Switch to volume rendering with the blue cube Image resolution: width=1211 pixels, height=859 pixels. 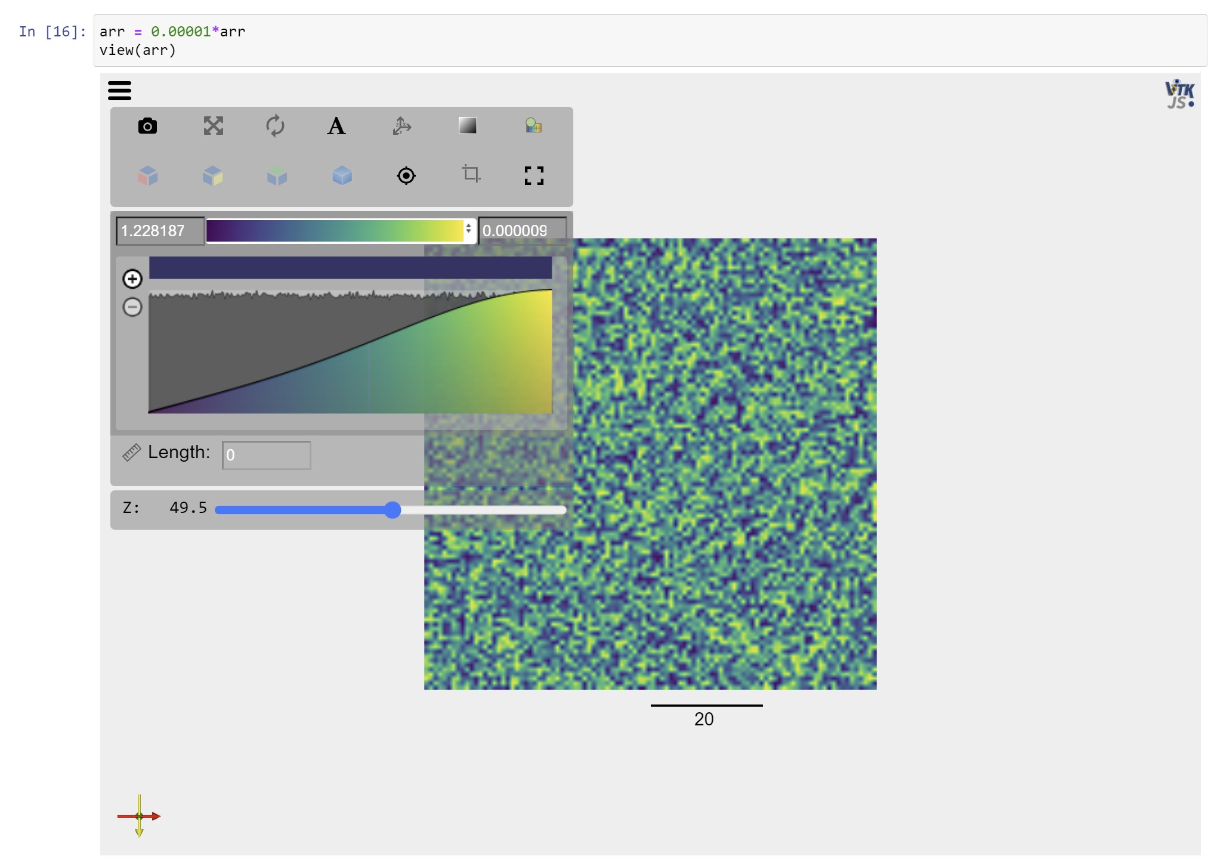click(x=341, y=176)
